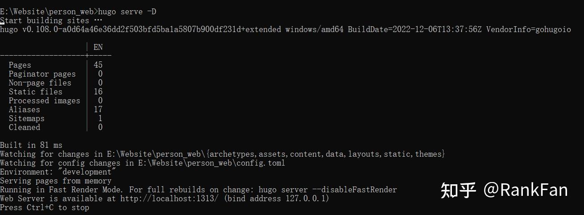This screenshot has width=584, height=215.
Task: Select the 'Processed images' row label
Action: tap(45, 101)
